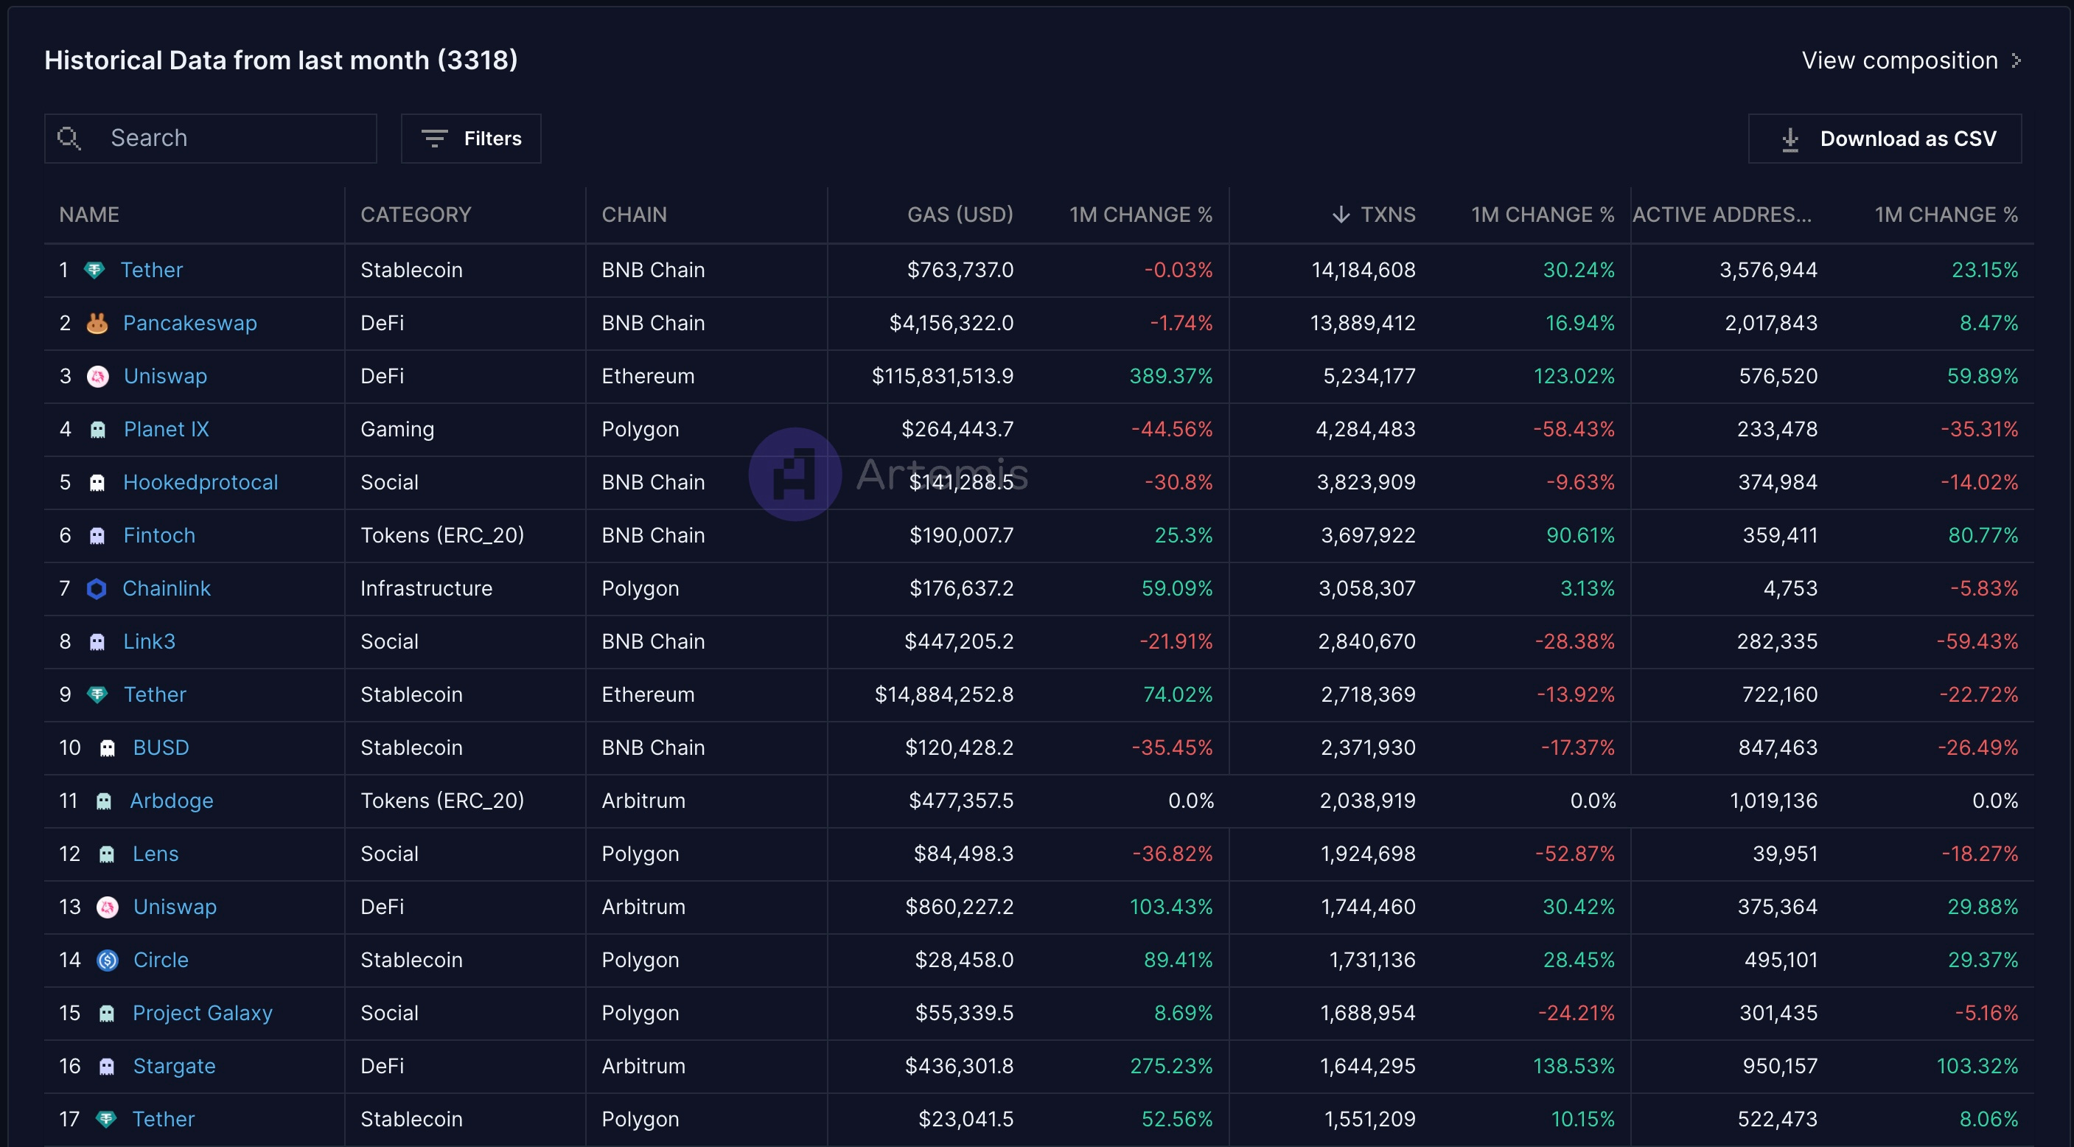The image size is (2074, 1147).
Task: Sort by TXNS column header
Action: [x=1387, y=215]
